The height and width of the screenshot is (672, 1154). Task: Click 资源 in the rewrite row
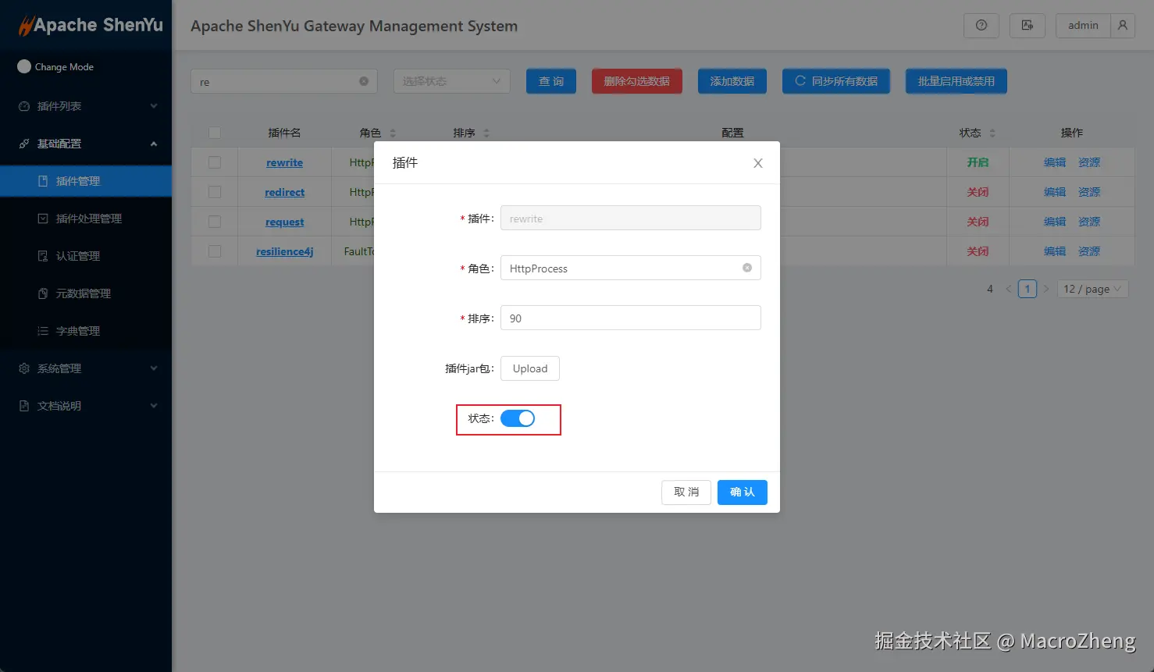coord(1089,162)
